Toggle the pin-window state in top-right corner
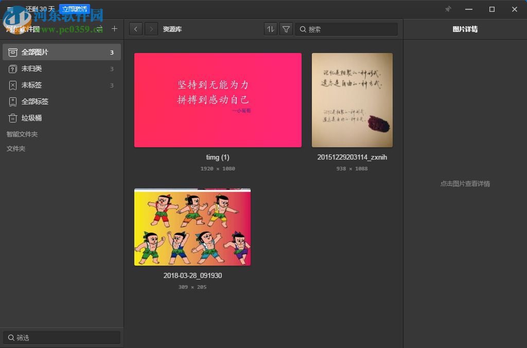 tap(448, 9)
